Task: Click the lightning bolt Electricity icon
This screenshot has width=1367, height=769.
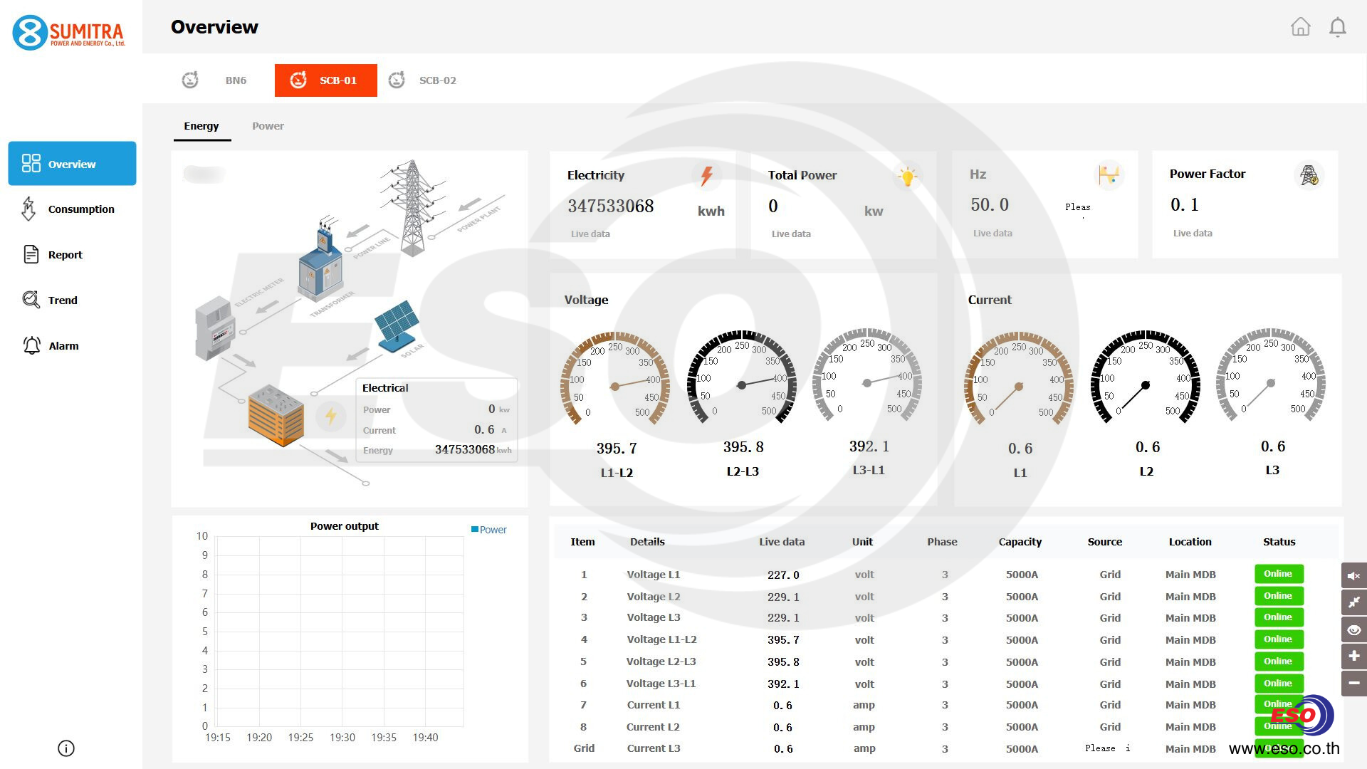Action: (x=706, y=176)
